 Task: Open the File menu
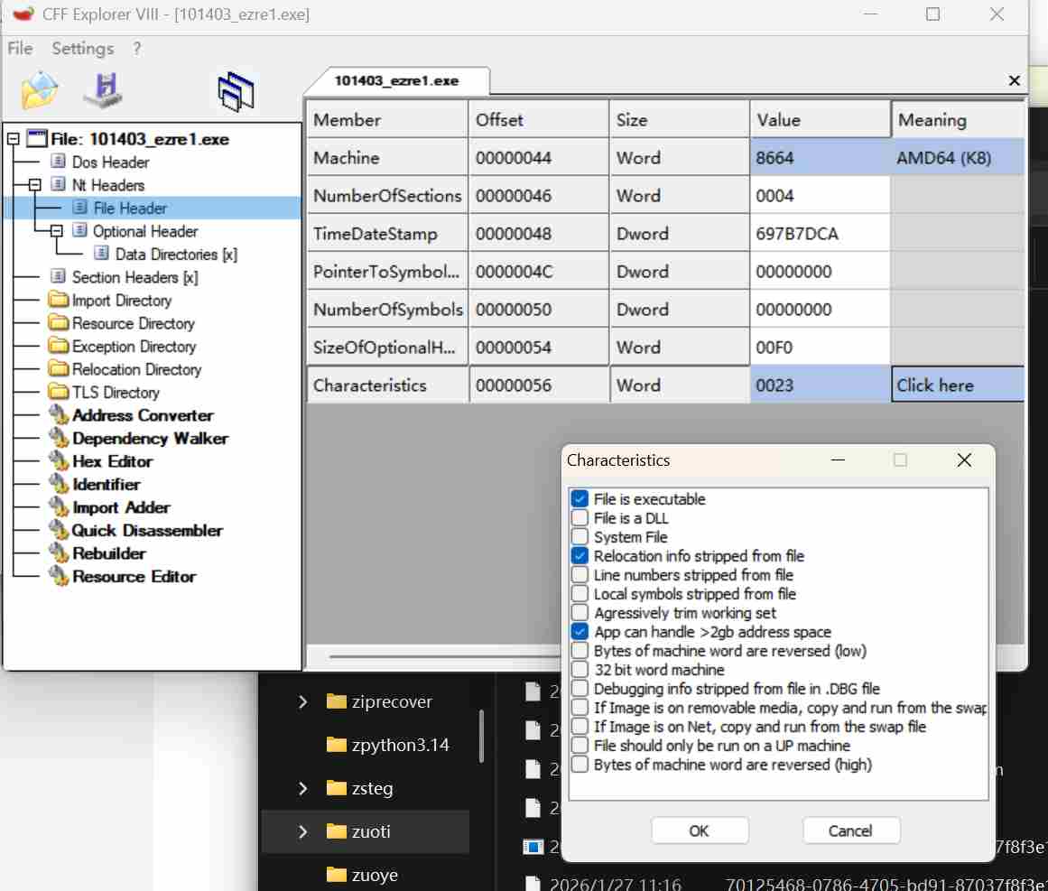point(20,48)
